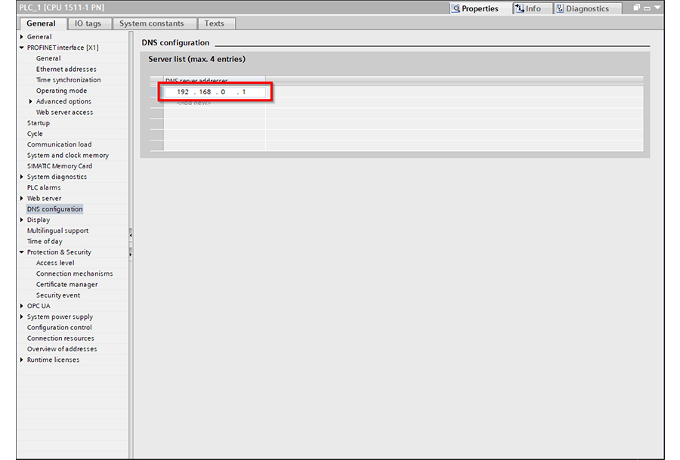Float the inspector window icon
The image size is (680, 460).
[637, 8]
